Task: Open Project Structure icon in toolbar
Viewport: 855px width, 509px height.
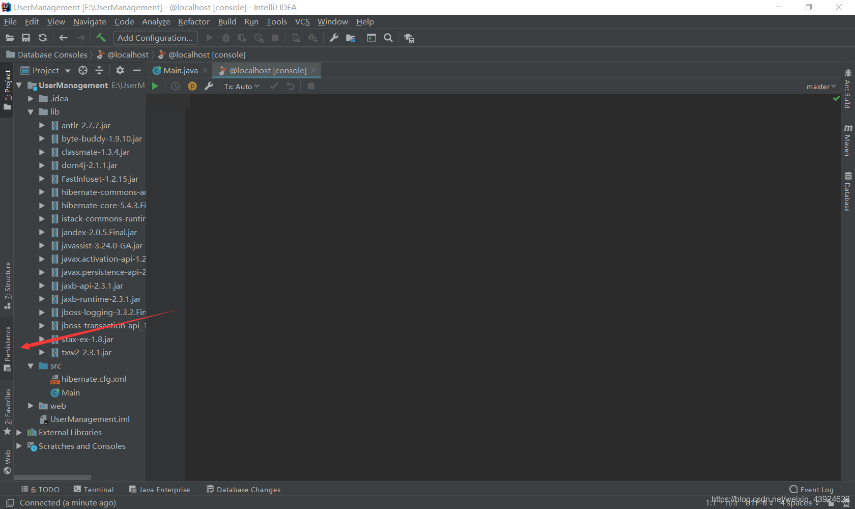Action: [x=350, y=38]
